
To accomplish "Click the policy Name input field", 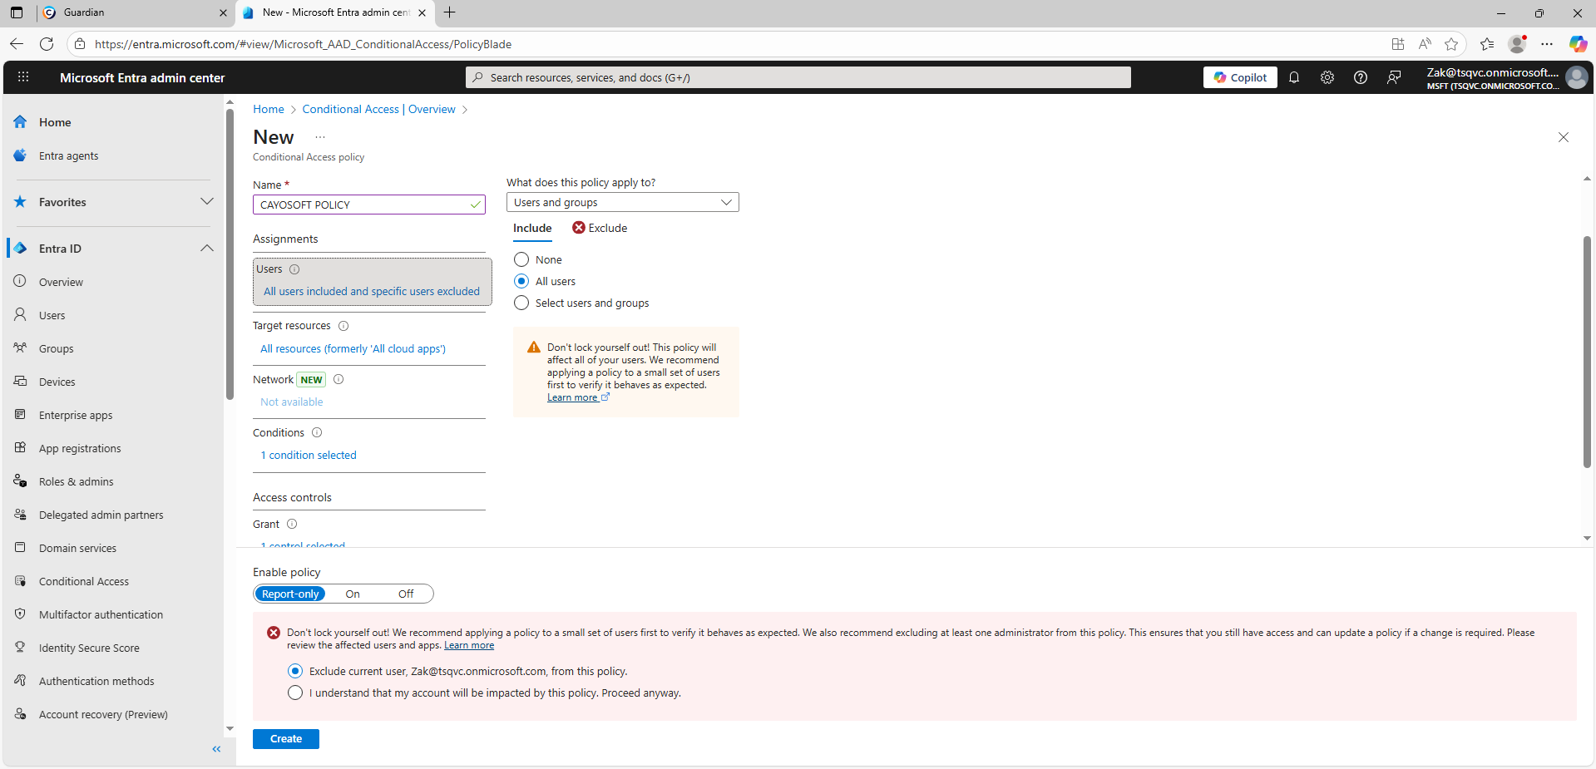I will click(x=363, y=205).
